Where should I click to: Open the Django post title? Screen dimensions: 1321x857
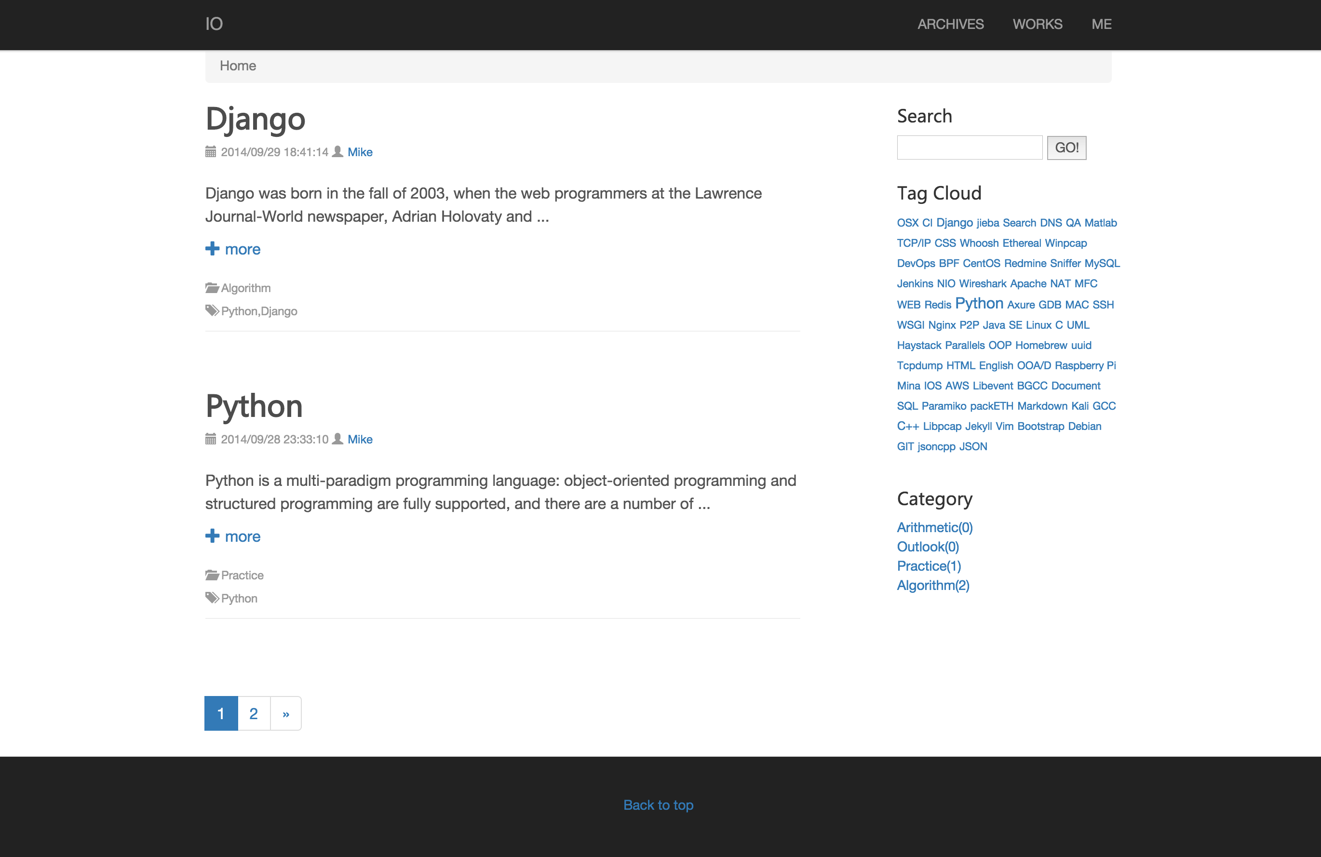pyautogui.click(x=256, y=119)
